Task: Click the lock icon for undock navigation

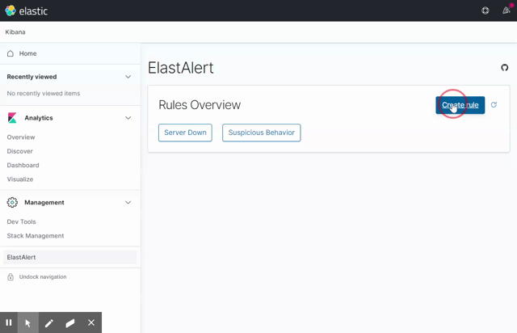Action: [11, 276]
